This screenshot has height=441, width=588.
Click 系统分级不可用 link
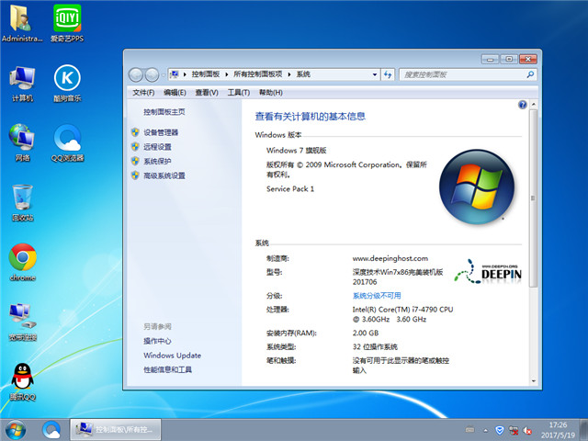click(377, 296)
